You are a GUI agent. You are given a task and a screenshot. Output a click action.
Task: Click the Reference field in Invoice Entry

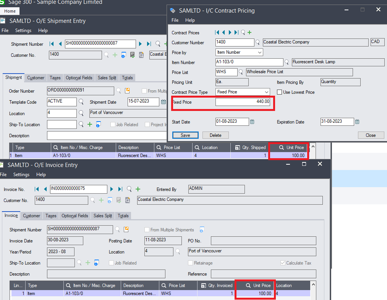[263, 274]
